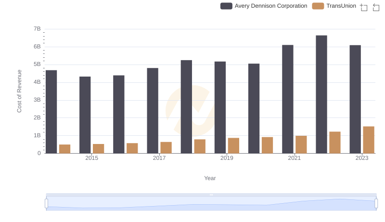Click the 7B y-axis label
Screen dimensions: 385x222
click(37, 29)
